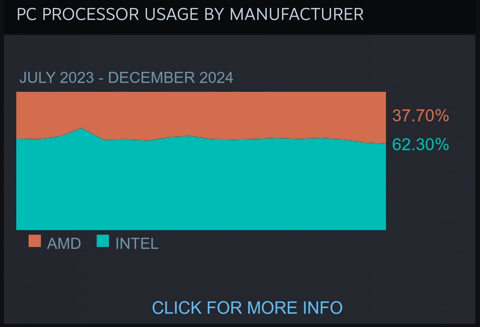Click the small bump mid-chart on Intel boundary
The height and width of the screenshot is (327, 480).
pyautogui.click(x=187, y=136)
